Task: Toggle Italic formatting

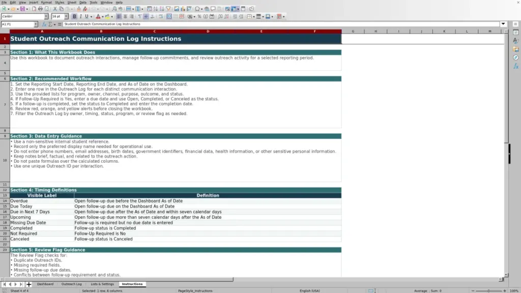Action: pos(80,16)
